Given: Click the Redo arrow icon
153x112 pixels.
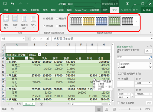Looking at the screenshot, I should [20, 4].
